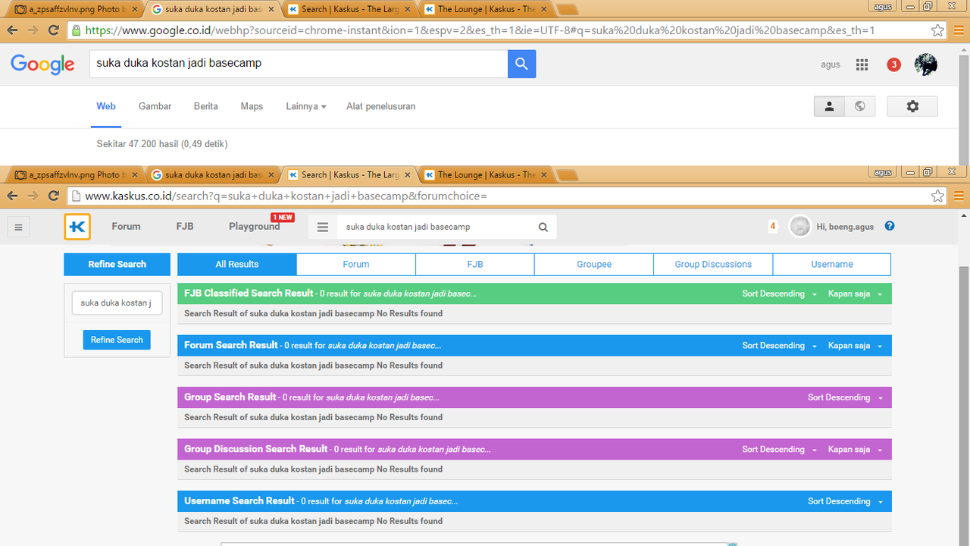Screen dimensions: 970x546
Task: Switch to Maps results on Google
Action: [252, 106]
